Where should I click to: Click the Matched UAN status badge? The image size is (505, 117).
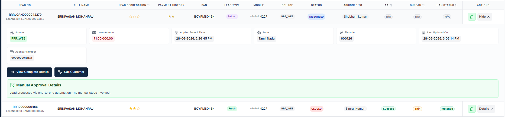447,109
